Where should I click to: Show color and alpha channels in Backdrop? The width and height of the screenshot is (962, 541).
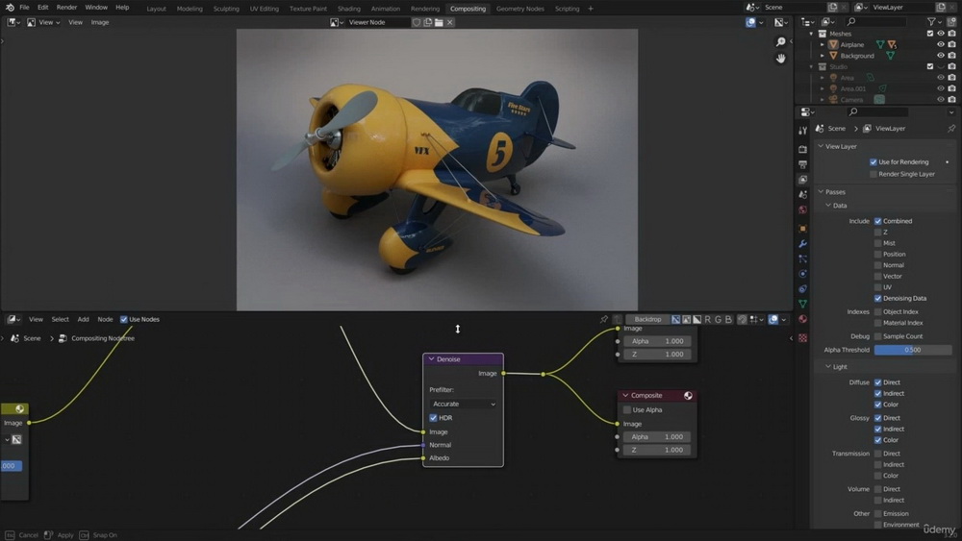(x=675, y=319)
